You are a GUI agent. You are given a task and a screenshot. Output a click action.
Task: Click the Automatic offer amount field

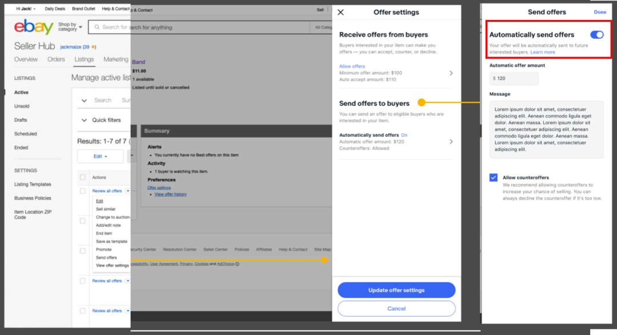514,78
